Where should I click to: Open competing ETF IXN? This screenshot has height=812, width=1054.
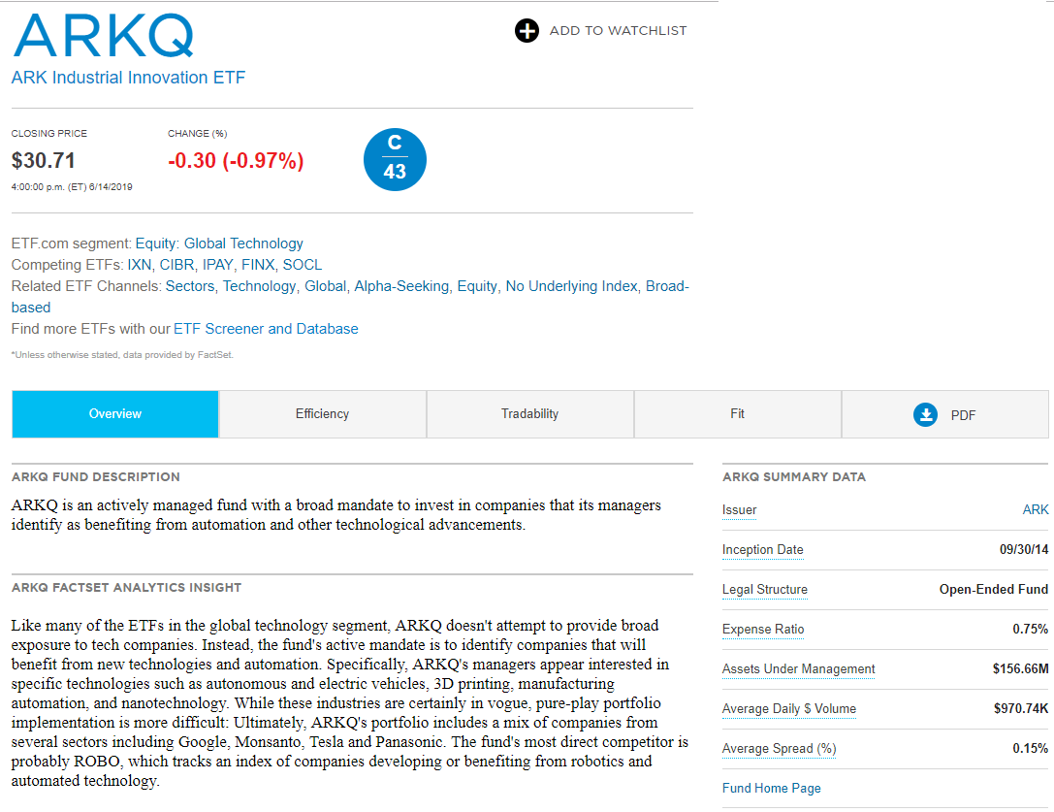tap(140, 265)
